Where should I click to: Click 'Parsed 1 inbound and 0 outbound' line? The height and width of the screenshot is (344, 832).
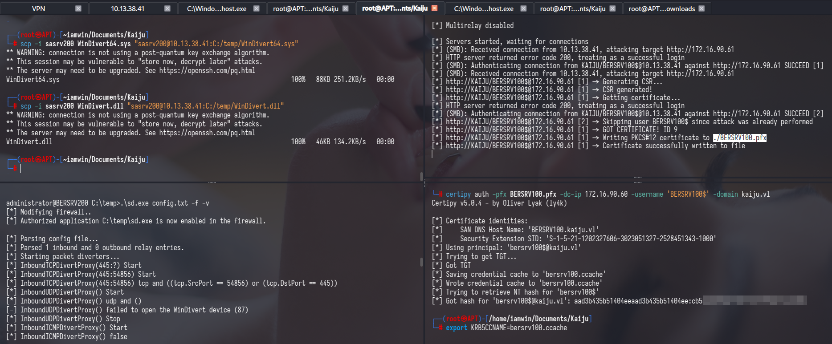[95, 247]
